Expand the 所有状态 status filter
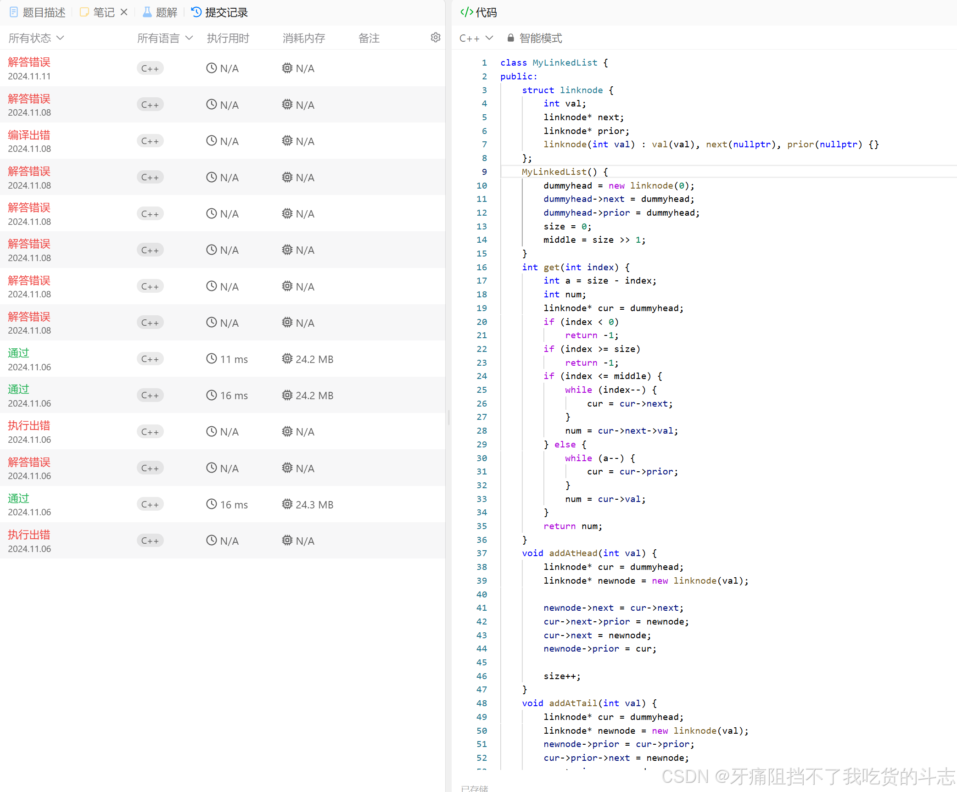 [x=36, y=38]
